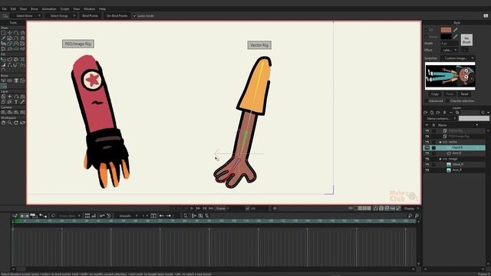Select the highlighted Bind Points tool icon
The height and width of the screenshot is (276, 491).
pyautogui.click(x=3, y=86)
